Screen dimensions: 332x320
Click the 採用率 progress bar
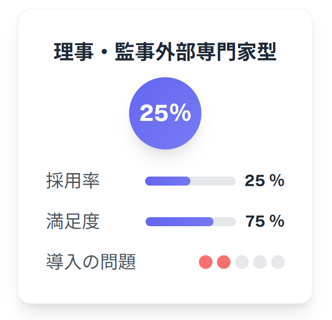point(190,181)
